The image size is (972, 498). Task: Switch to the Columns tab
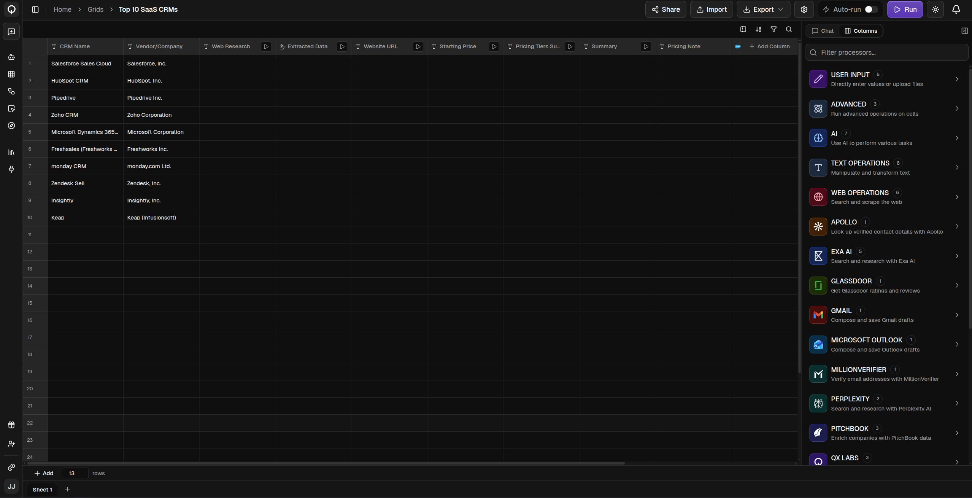pyautogui.click(x=861, y=31)
